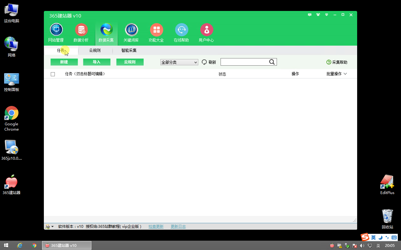
Task: Open Windows Start button
Action: coord(6,245)
